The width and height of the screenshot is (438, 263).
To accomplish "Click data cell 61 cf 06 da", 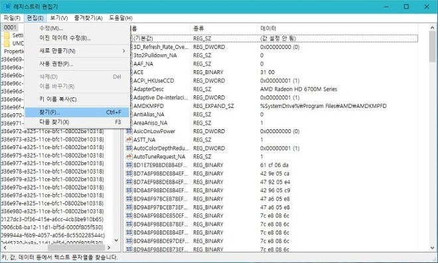I will click(x=274, y=165).
